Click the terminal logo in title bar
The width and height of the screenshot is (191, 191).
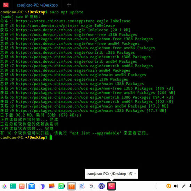pos(6,5)
